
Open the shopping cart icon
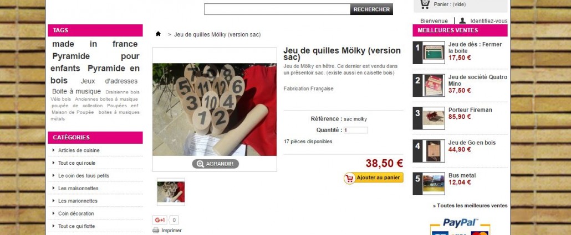coord(424,4)
